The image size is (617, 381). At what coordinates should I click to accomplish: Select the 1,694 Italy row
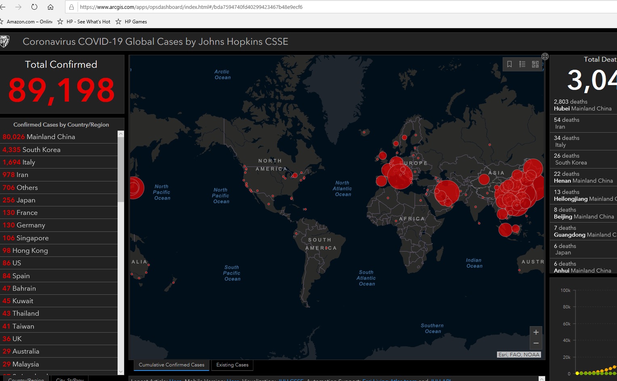(59, 162)
